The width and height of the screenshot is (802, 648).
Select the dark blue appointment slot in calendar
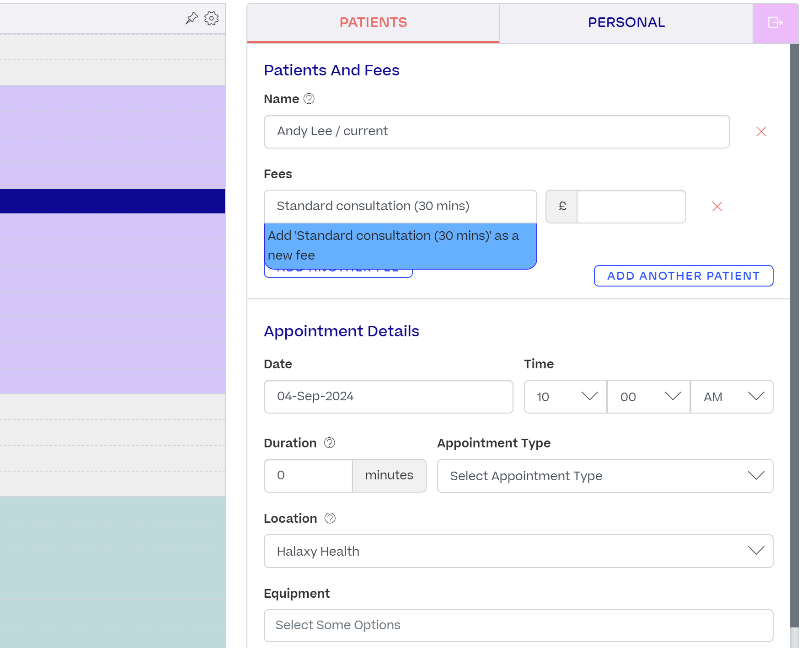pos(112,201)
